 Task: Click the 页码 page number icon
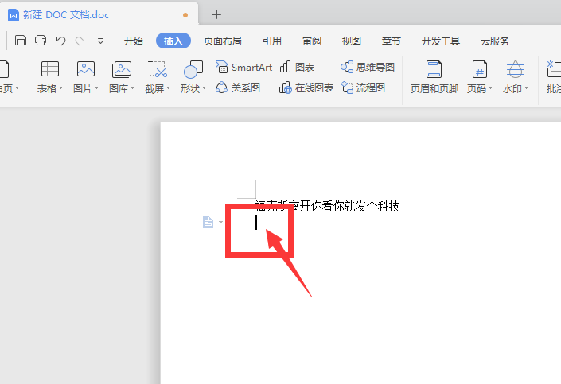pos(479,69)
